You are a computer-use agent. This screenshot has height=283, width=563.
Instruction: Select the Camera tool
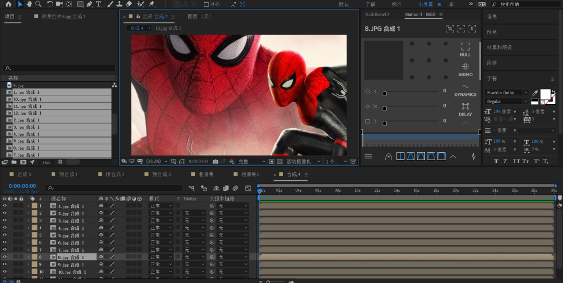point(59,4)
